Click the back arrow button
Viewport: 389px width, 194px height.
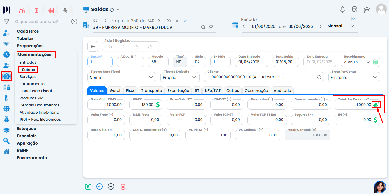click(x=93, y=47)
